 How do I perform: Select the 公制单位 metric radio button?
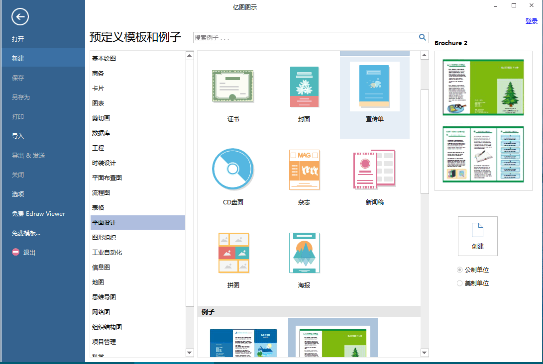point(460,270)
